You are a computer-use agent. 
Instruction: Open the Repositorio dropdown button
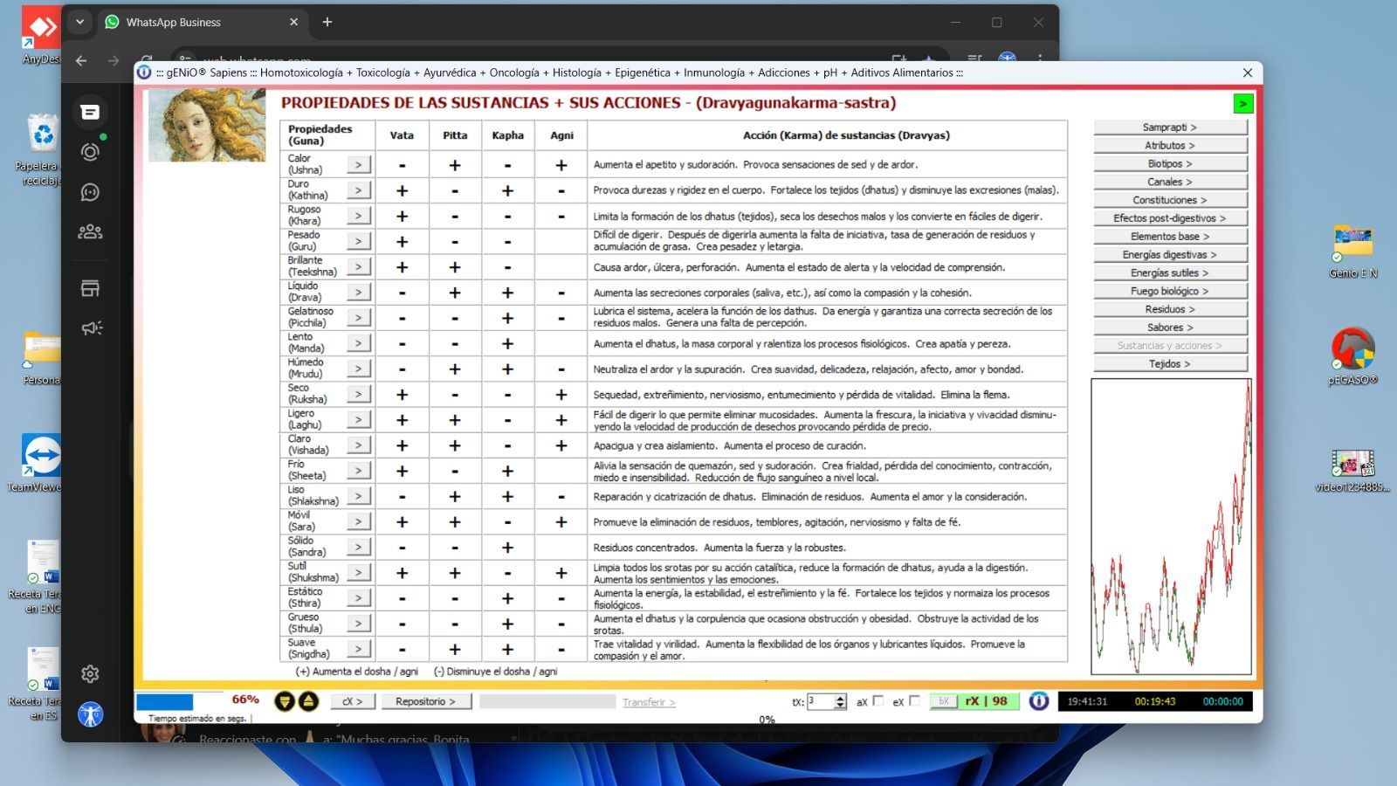point(425,701)
